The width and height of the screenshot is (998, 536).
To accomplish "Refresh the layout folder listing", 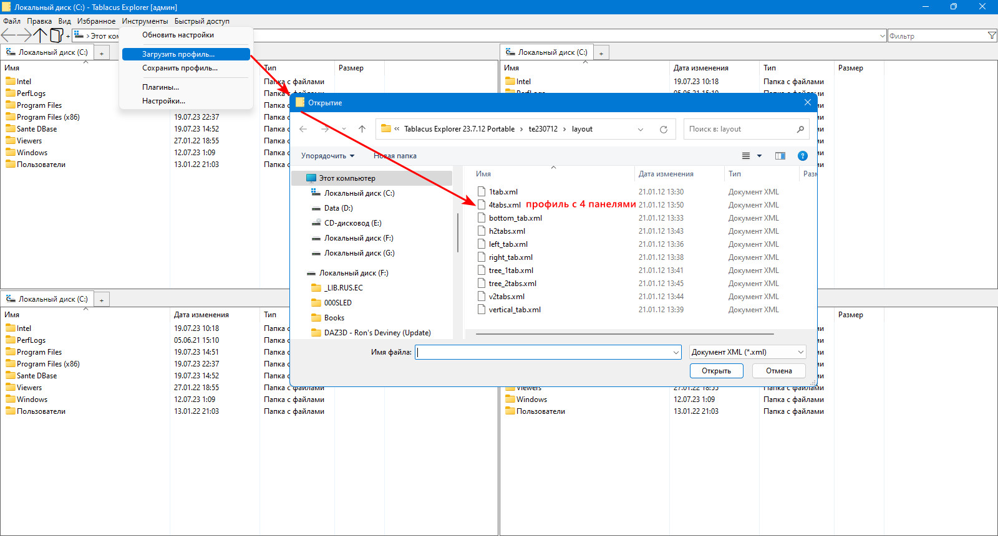I will pos(664,129).
